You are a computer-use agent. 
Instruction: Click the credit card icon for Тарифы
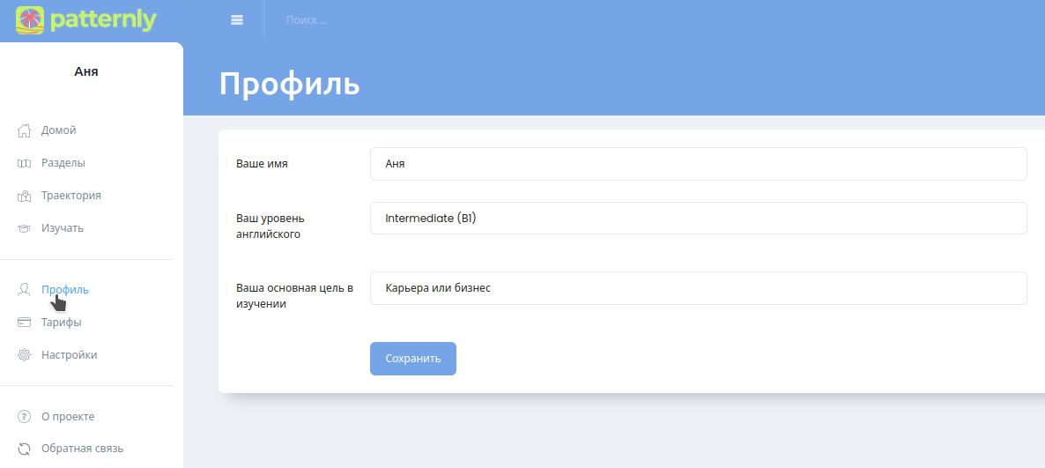click(25, 323)
